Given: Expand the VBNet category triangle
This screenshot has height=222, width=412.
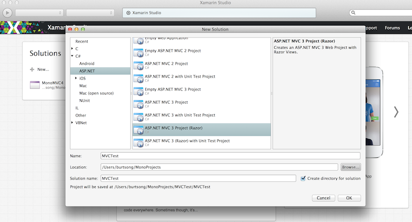Looking at the screenshot, I should pyautogui.click(x=72, y=122).
